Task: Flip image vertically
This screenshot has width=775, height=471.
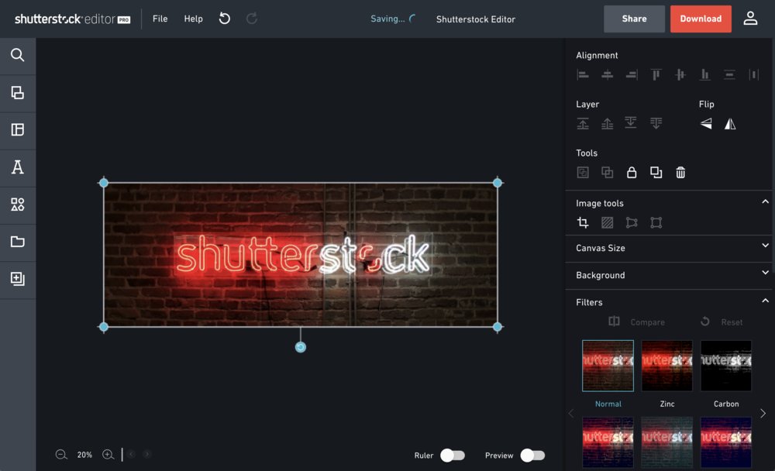Action: click(706, 123)
